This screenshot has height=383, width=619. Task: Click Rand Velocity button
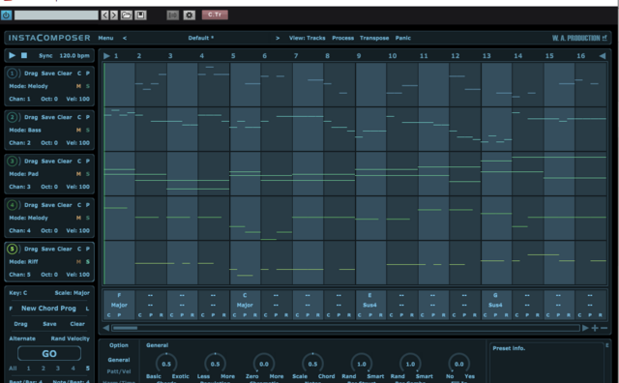click(x=71, y=339)
